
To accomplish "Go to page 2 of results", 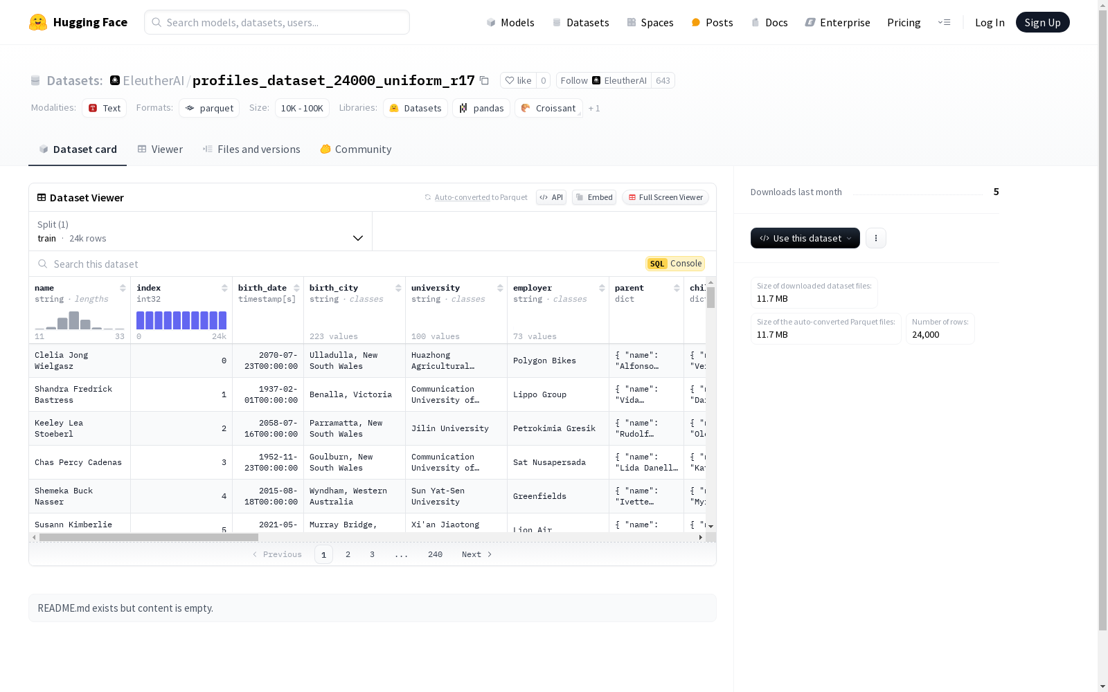I will click(x=348, y=554).
